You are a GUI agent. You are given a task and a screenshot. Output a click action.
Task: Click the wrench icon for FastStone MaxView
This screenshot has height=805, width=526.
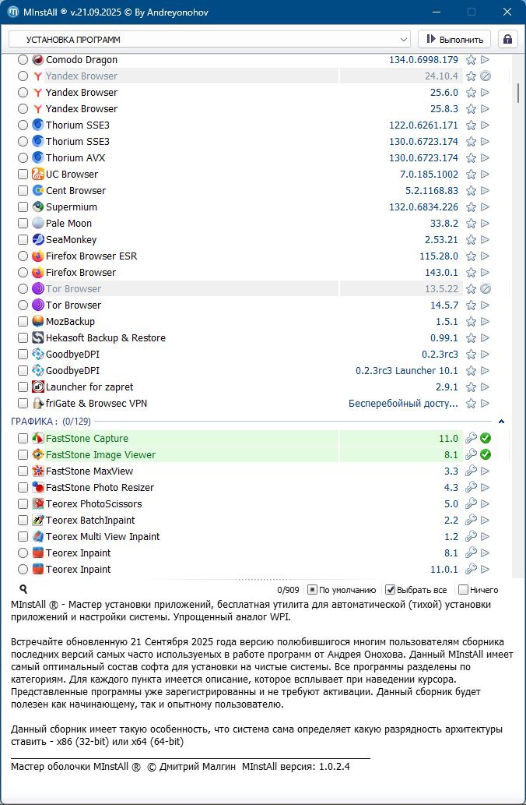[471, 471]
